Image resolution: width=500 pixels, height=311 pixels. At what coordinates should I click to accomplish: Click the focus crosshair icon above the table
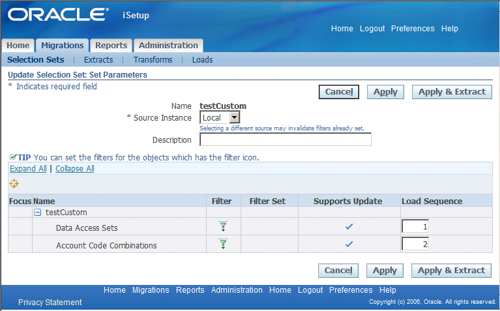pyautogui.click(x=14, y=184)
